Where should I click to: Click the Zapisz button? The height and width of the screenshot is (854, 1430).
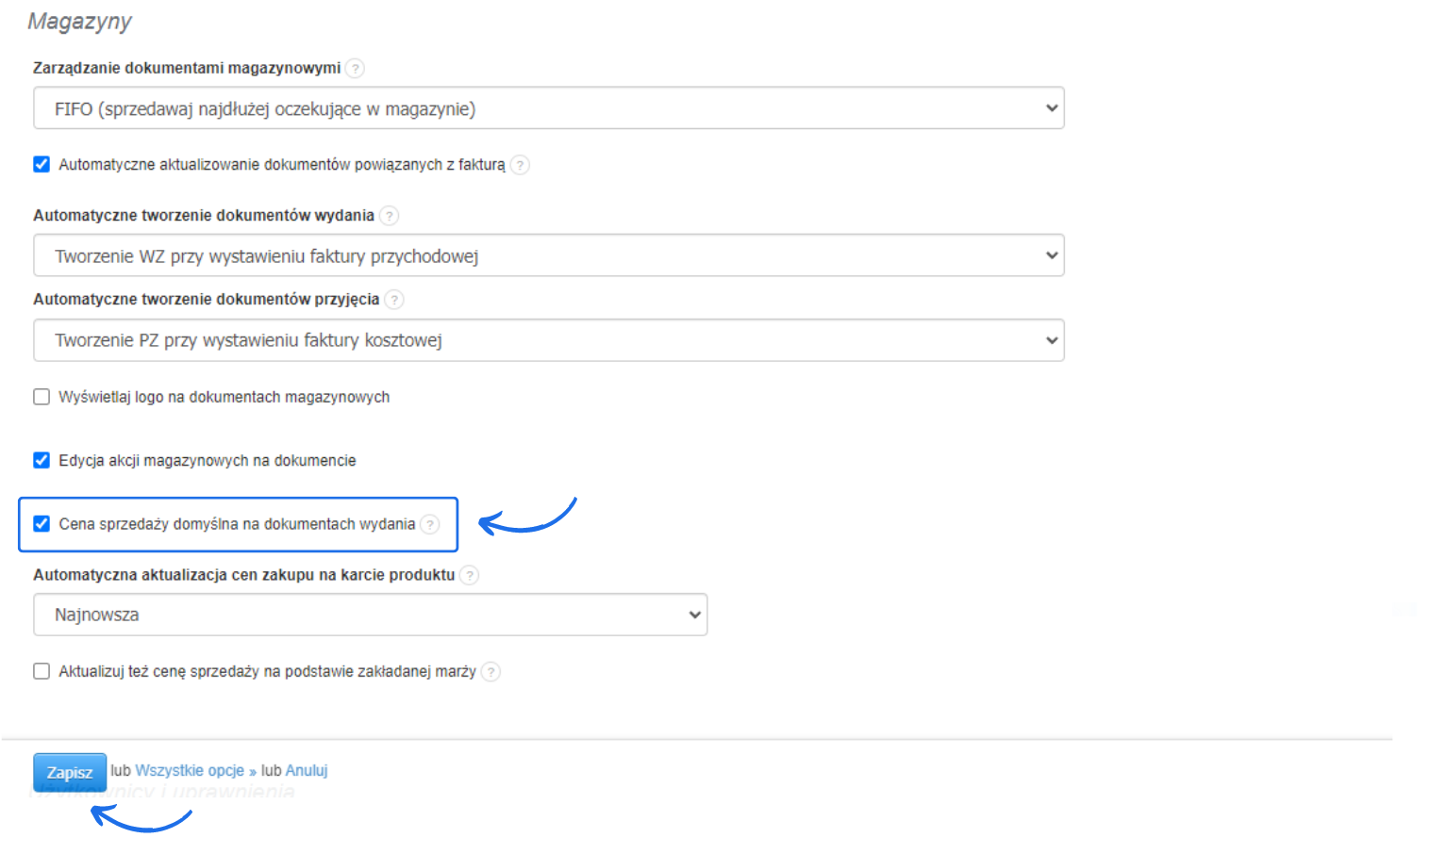pos(70,772)
